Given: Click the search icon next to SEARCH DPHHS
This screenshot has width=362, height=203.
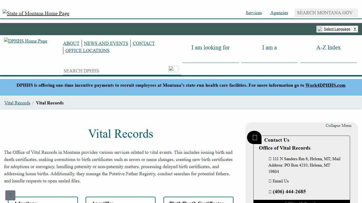Looking at the screenshot, I should [x=173, y=69].
